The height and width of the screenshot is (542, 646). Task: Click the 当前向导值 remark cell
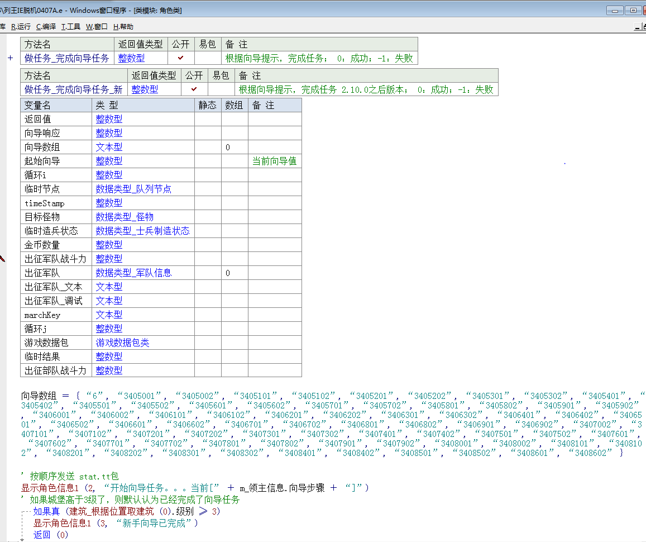point(274,161)
